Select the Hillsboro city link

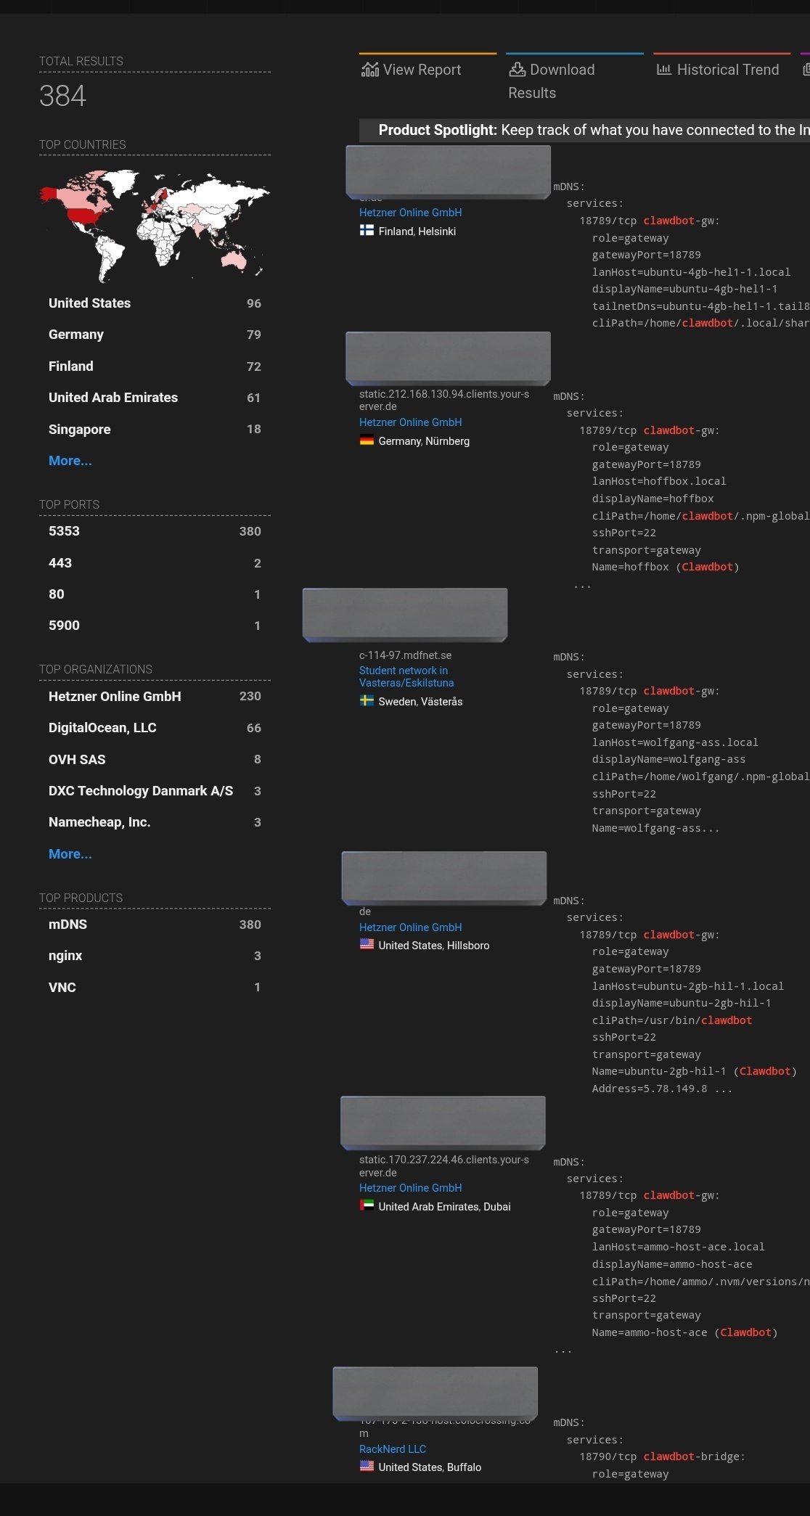[467, 946]
